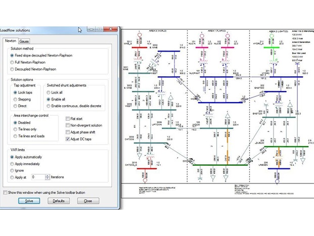Select Full Newton-Raphson solution method
The width and height of the screenshot is (314, 236).
[13, 62]
